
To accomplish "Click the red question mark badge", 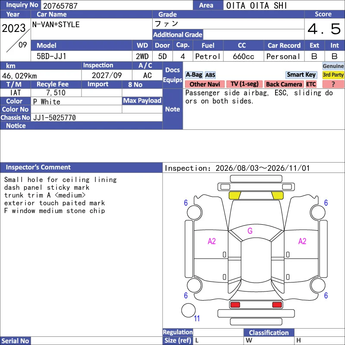I will (333, 84).
